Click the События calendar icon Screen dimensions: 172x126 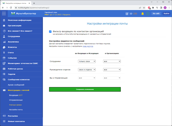[x=4, y=58]
